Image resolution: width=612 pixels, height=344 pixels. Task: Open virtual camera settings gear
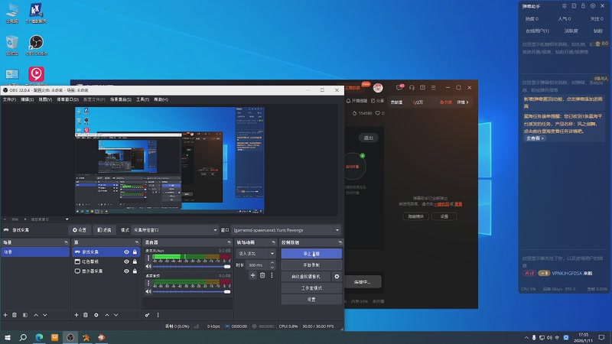[337, 277]
